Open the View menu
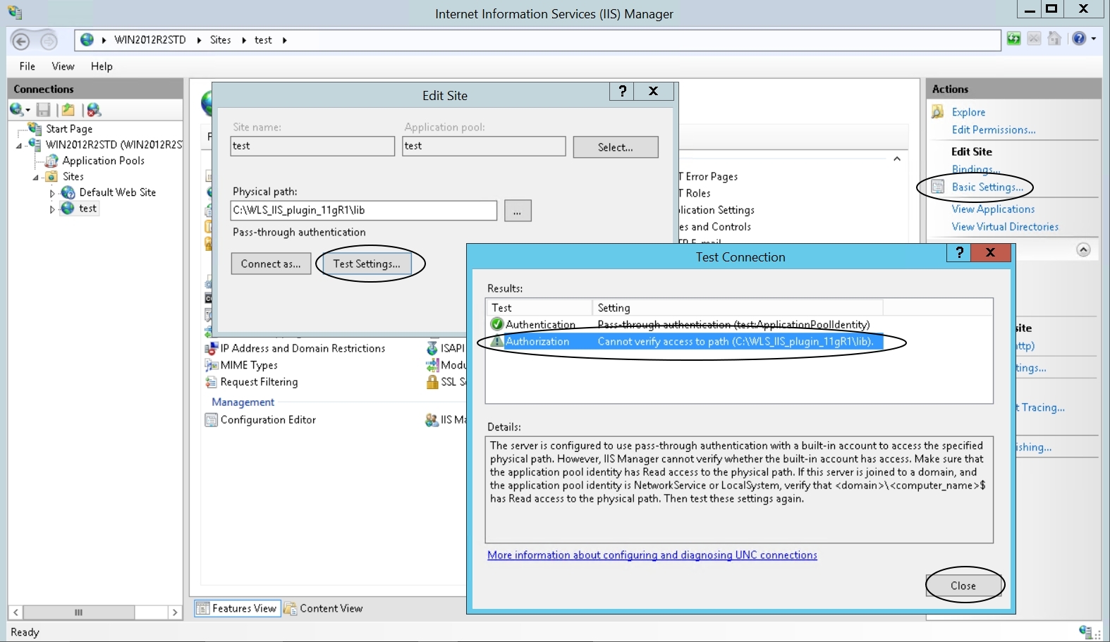Viewport: 1110px width, 642px height. tap(63, 66)
